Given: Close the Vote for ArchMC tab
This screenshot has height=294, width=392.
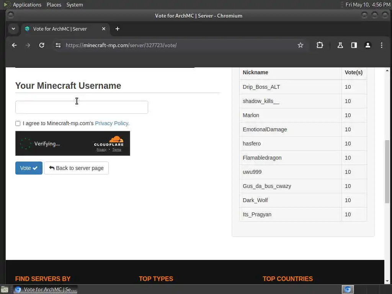Looking at the screenshot, I should 104,29.
